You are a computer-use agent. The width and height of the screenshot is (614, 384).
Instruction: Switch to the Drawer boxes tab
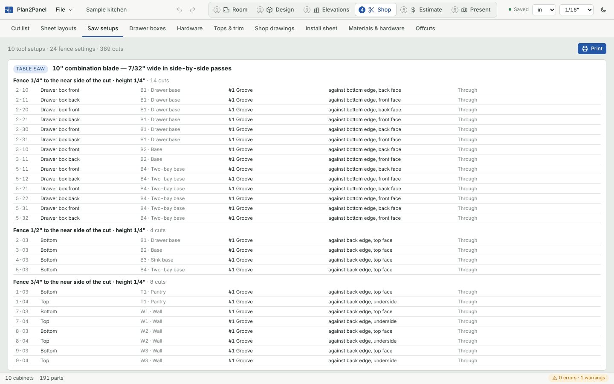(148, 28)
